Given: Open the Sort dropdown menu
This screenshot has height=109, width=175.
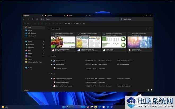Looking at the screenshot, I should (60, 23).
